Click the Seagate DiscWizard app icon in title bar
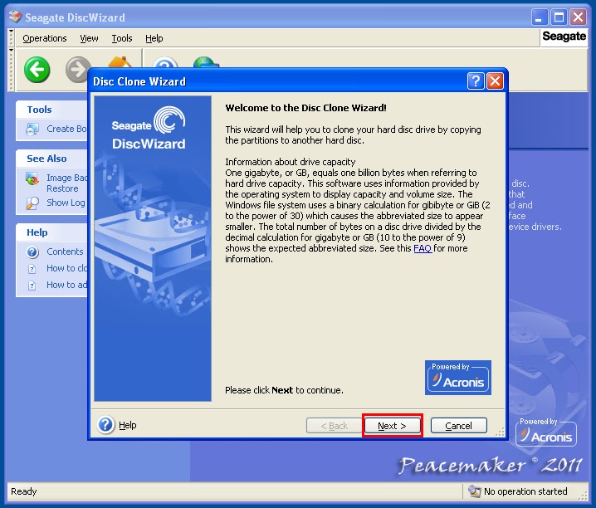Viewport: 596px width, 508px height. [x=15, y=17]
